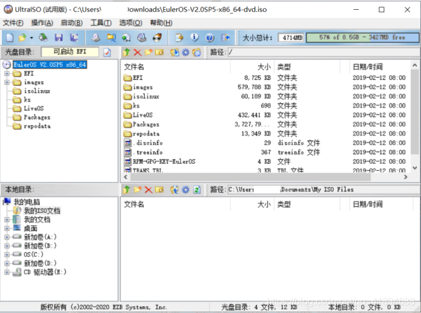Expand 桌面 in the local tree
The height and width of the screenshot is (313, 421).
pyautogui.click(x=7, y=228)
